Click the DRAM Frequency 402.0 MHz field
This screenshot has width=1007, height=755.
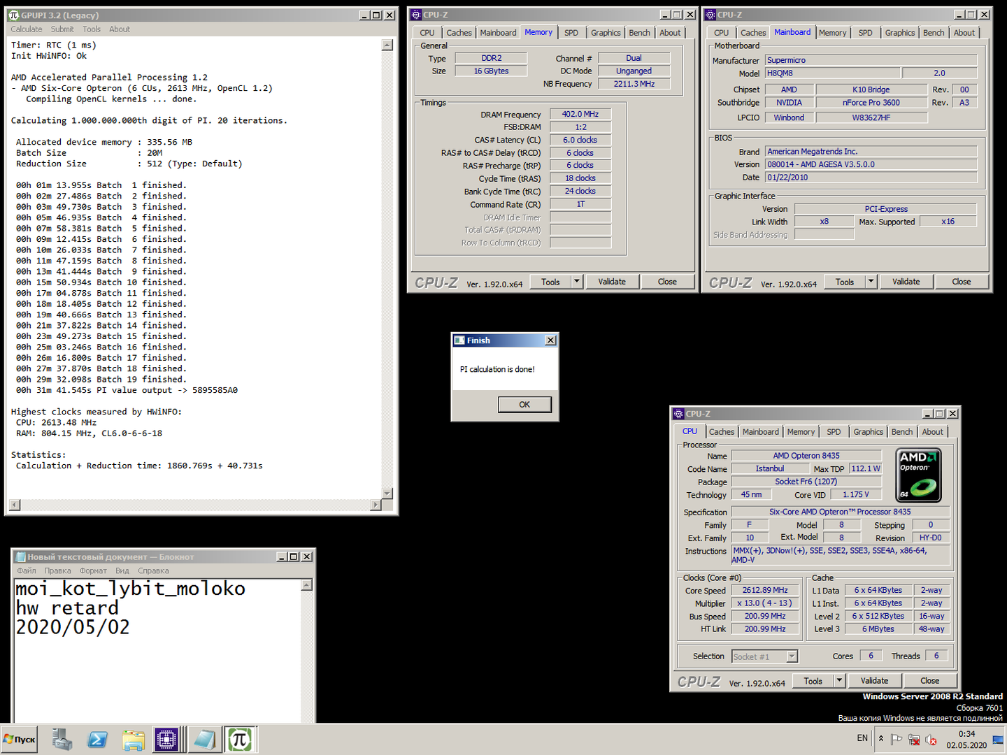[x=580, y=114]
